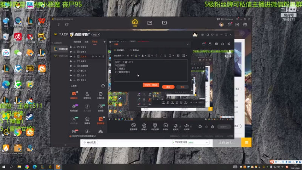
Task: Click 辅助设置 button in bottom bar
Action: tap(90, 142)
